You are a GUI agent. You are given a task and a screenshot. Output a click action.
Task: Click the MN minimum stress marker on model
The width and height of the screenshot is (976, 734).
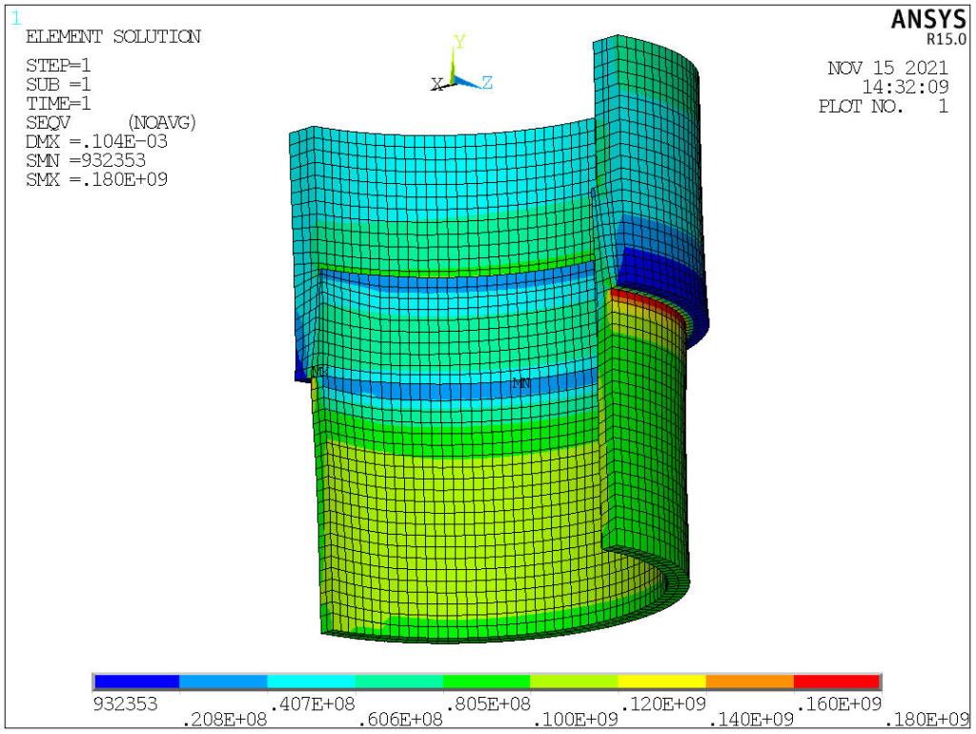[521, 383]
